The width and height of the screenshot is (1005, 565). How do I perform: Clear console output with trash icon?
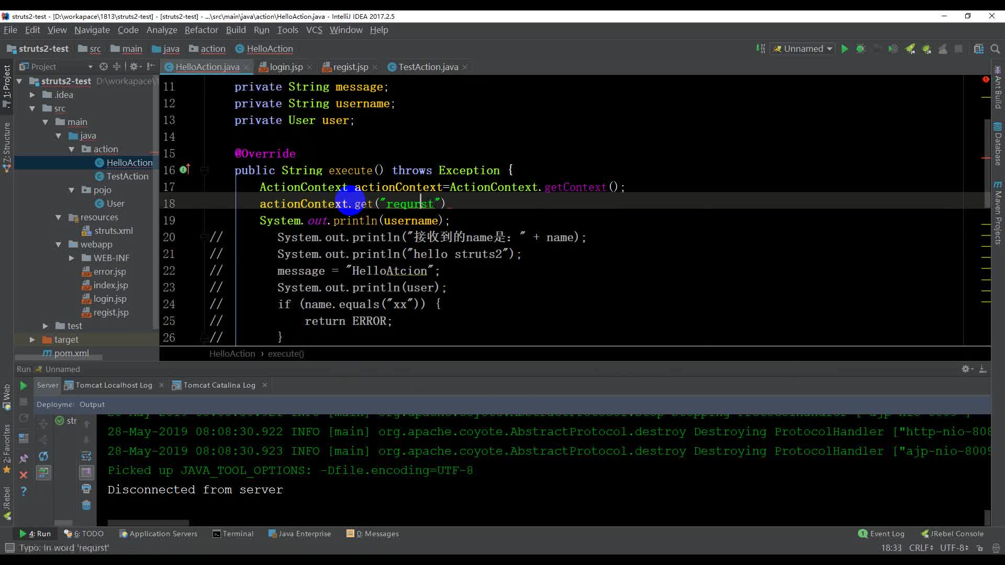86,505
